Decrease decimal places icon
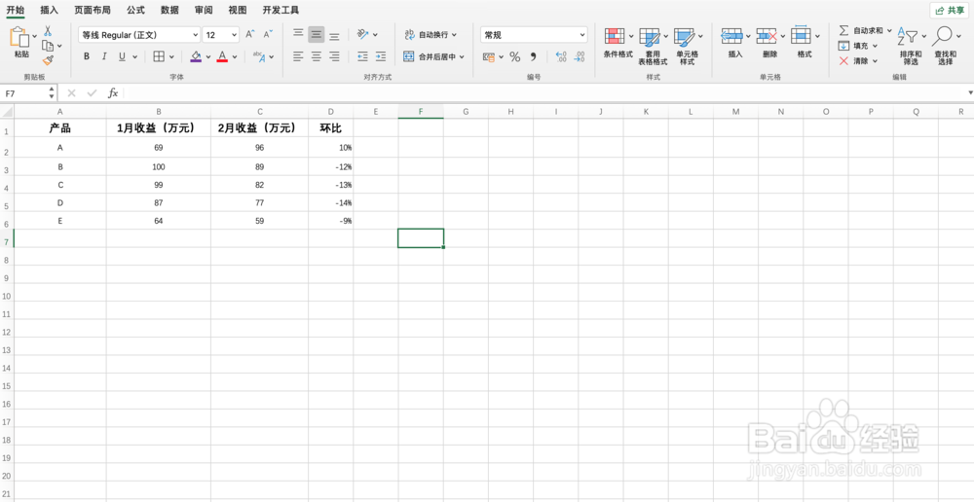The width and height of the screenshot is (974, 502). point(579,57)
